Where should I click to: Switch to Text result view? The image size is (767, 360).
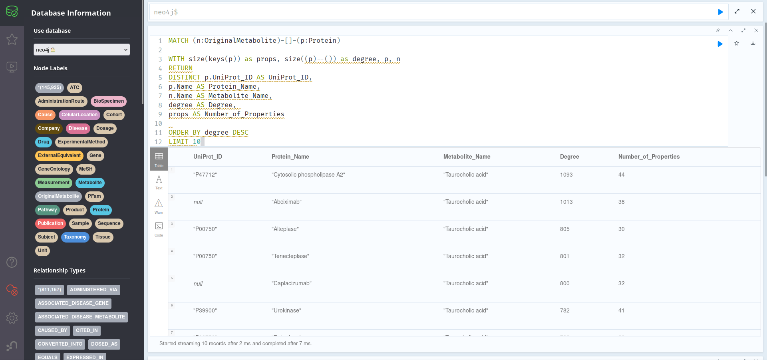(159, 182)
